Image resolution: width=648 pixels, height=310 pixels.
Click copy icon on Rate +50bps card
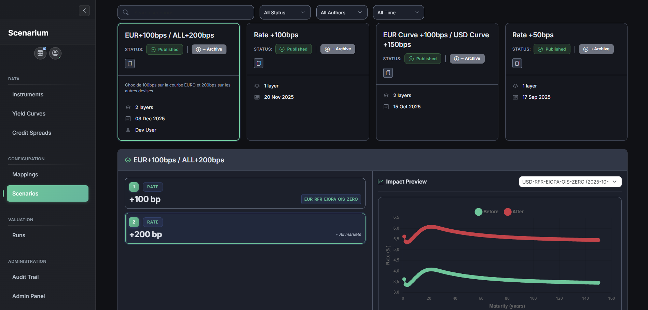click(517, 63)
